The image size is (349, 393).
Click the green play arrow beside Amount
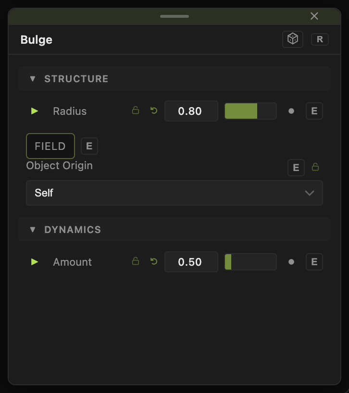coord(35,262)
